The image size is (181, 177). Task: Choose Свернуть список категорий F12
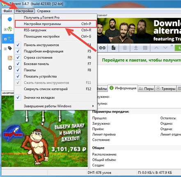pyautogui.click(x=55, y=89)
